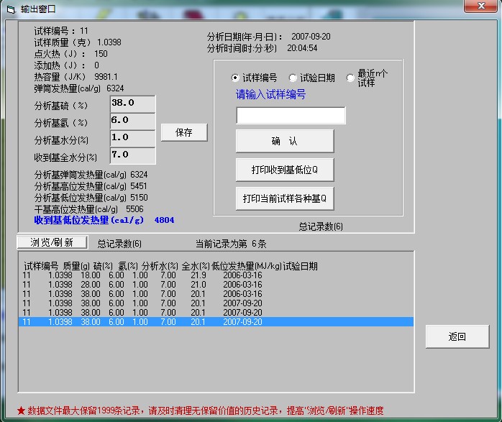Image resolution: width=502 pixels, height=422 pixels.
Task: Click the 分析基水分 value field
Action: coord(132,137)
